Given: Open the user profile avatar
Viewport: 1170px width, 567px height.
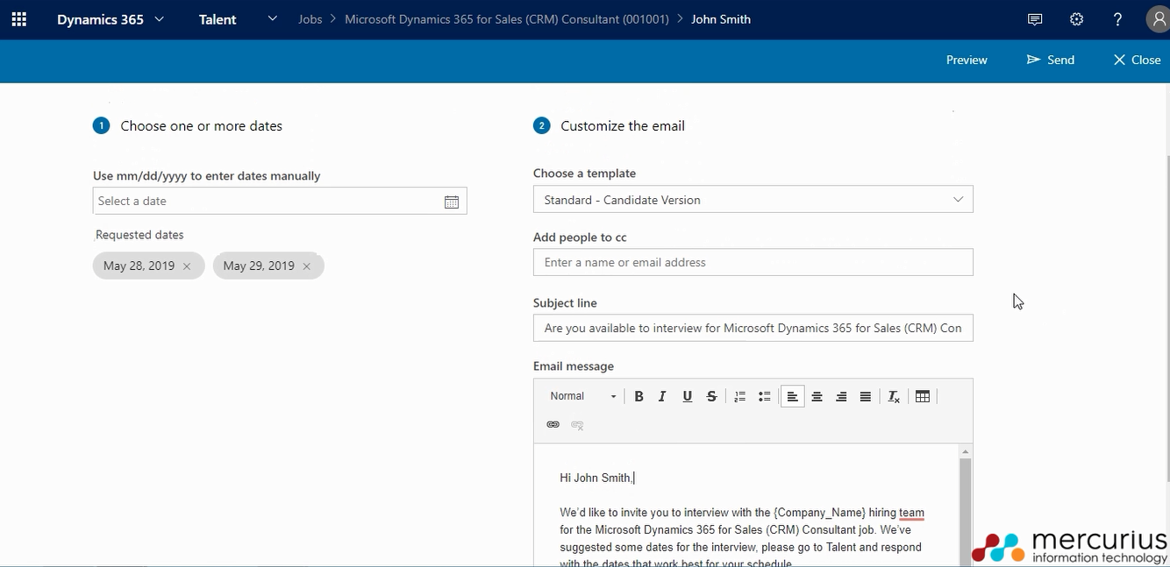Looking at the screenshot, I should point(1158,19).
